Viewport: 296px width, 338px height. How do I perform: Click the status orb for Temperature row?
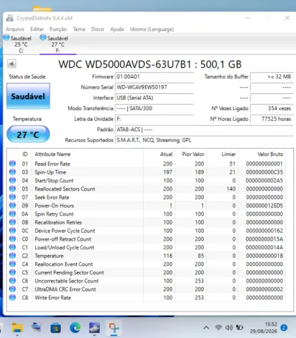[13, 256]
